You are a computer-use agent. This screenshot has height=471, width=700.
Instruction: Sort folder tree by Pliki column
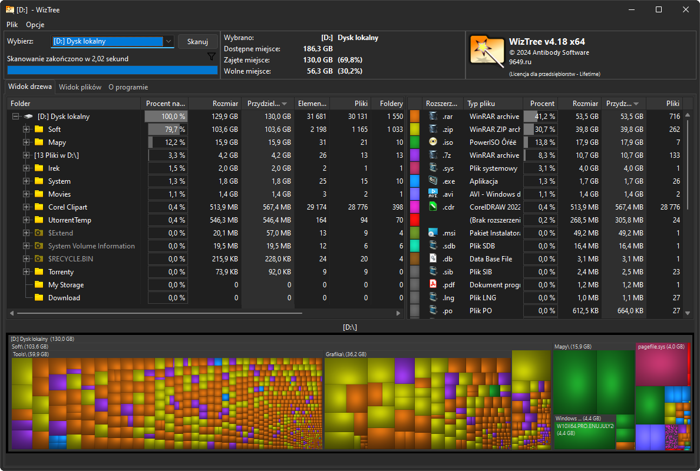(351, 104)
